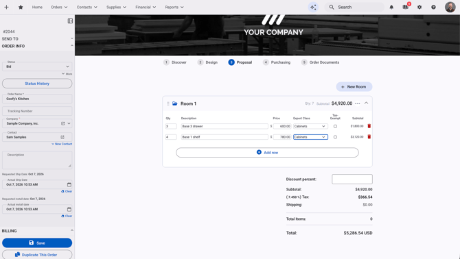This screenshot has height=259, width=460.
Task: Open Sample Company record via external link icon
Action: pos(62,123)
